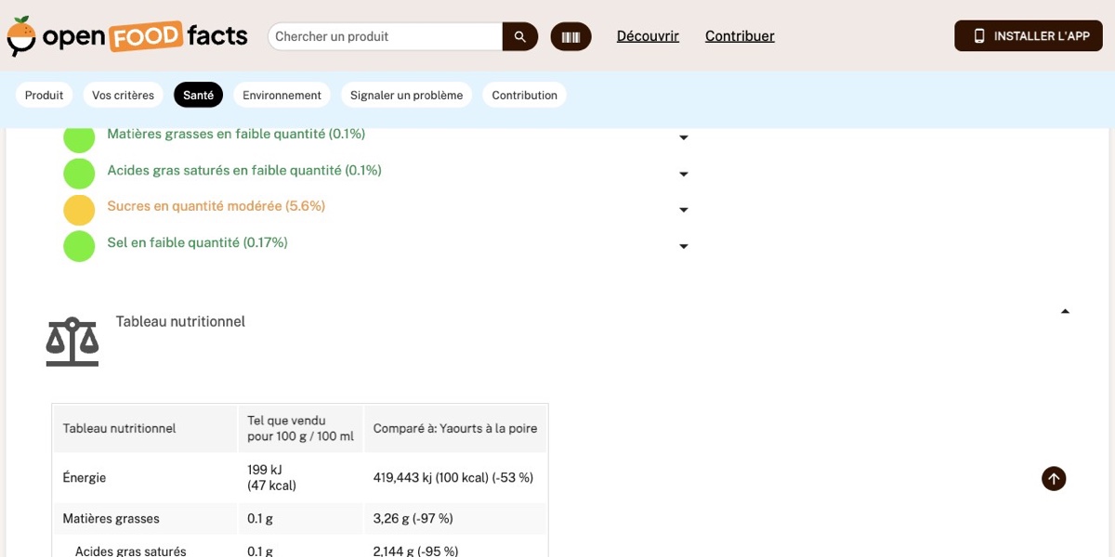This screenshot has width=1115, height=557.
Task: Expand Sucres en quantité modérée arrow
Action: coord(684,210)
